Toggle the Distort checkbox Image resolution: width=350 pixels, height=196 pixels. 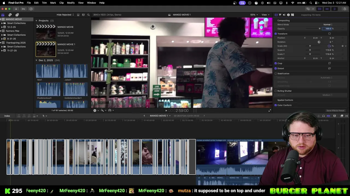click(276, 68)
